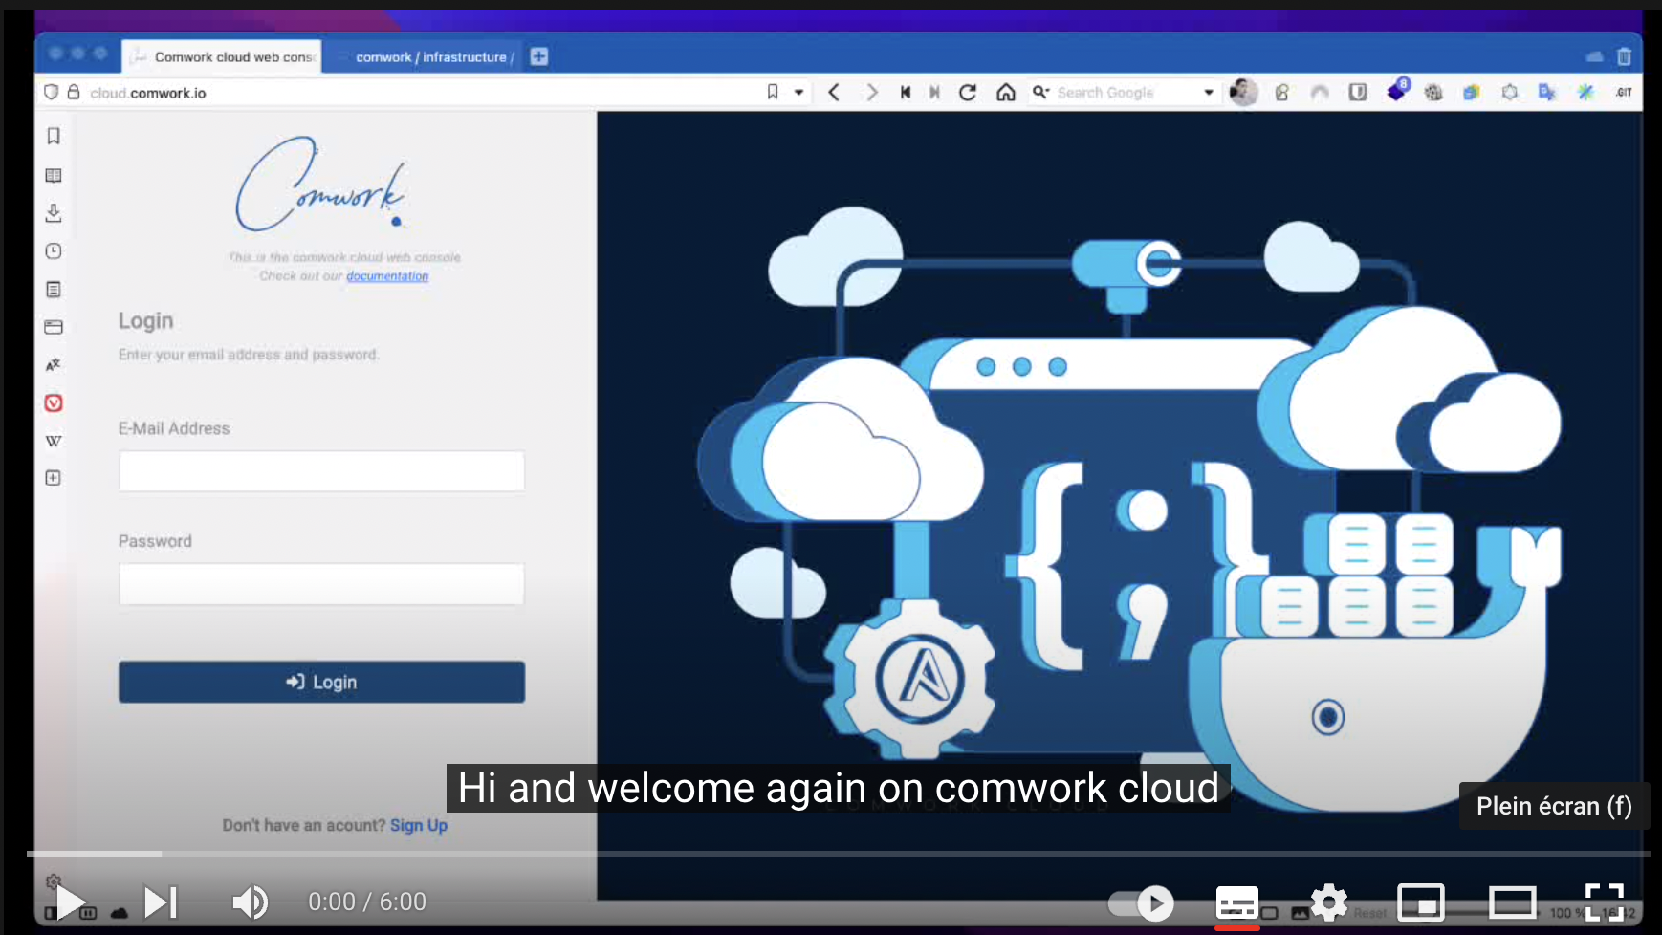Go to the home page
The width and height of the screenshot is (1662, 935).
click(x=1006, y=92)
